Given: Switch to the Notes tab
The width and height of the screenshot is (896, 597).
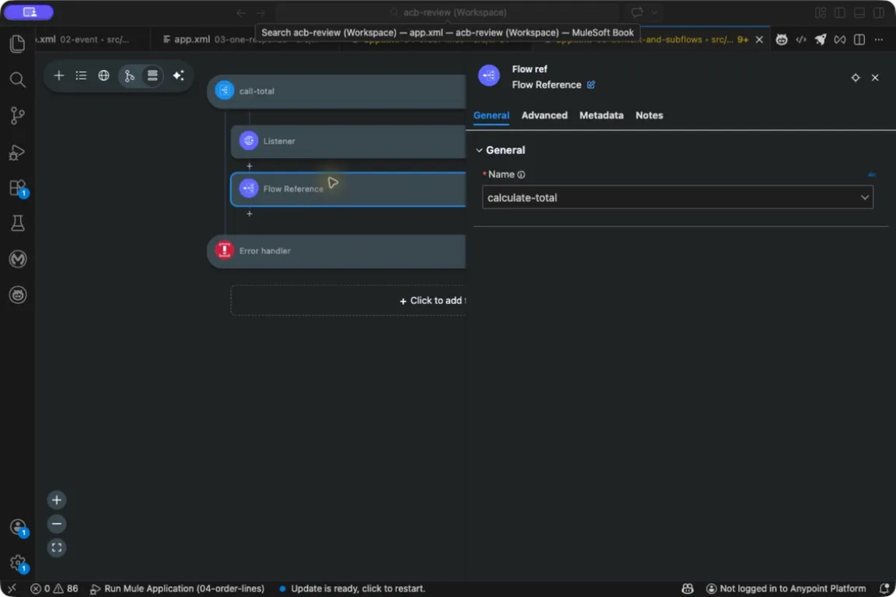Looking at the screenshot, I should point(649,115).
